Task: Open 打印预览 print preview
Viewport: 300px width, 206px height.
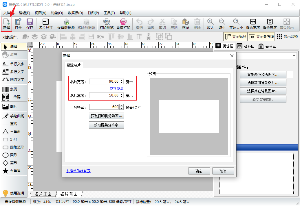Action: (x=106, y=24)
